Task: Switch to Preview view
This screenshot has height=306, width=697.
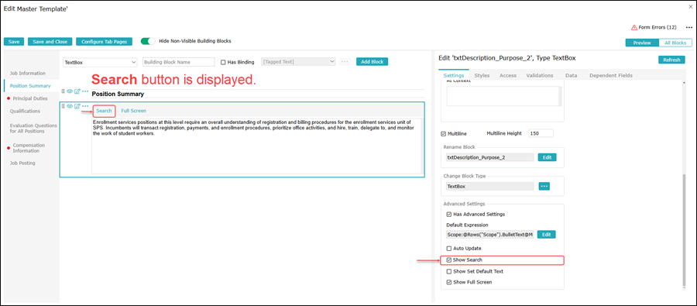Action: click(x=642, y=43)
